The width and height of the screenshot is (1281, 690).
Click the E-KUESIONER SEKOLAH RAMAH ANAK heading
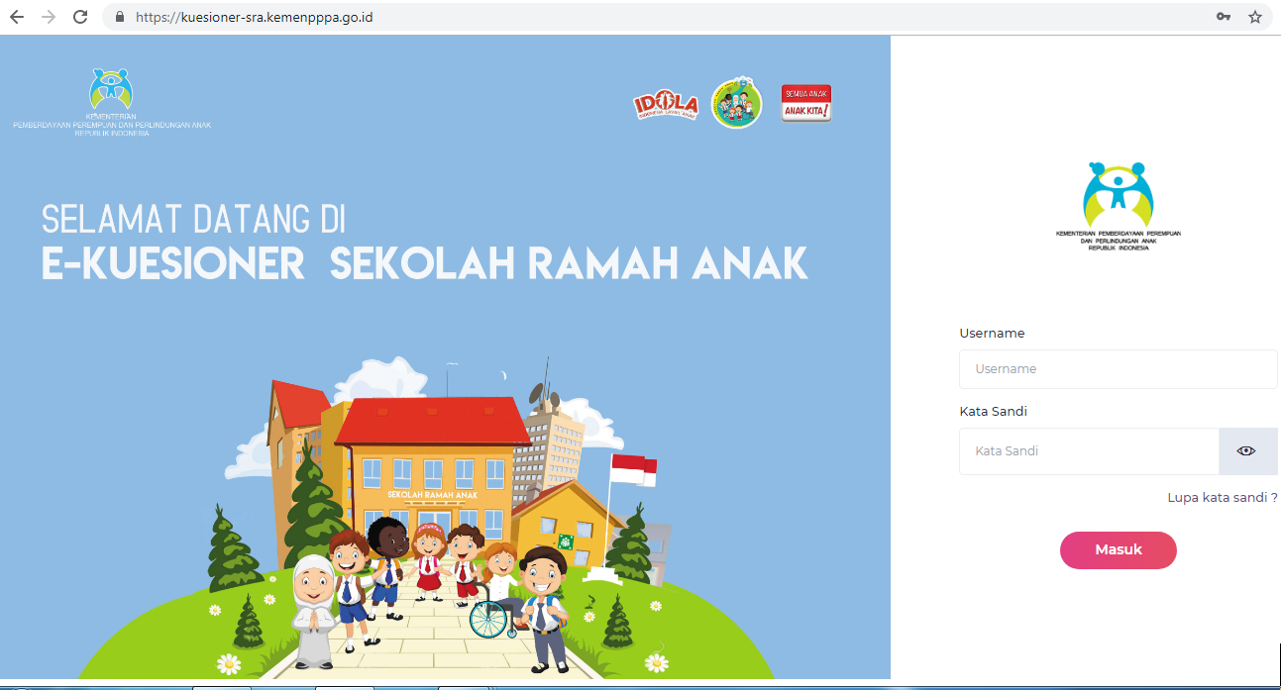point(425,263)
